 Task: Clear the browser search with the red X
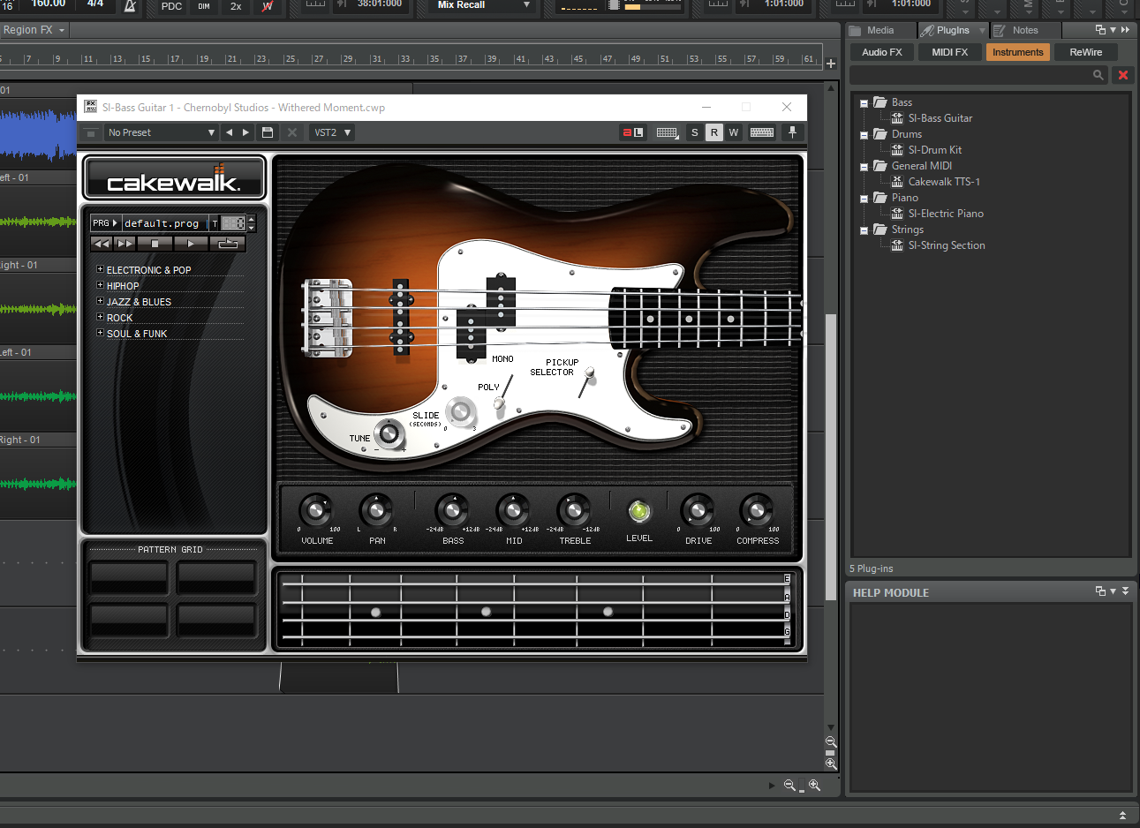click(x=1123, y=75)
